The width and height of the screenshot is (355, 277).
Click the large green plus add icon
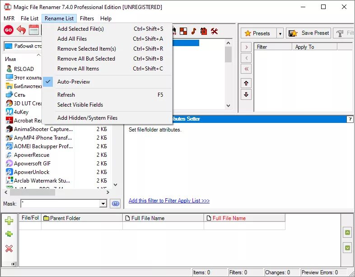(x=9, y=221)
